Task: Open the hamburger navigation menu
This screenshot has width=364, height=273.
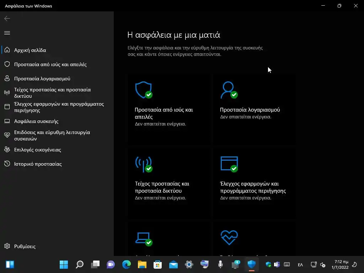Action: (7, 33)
